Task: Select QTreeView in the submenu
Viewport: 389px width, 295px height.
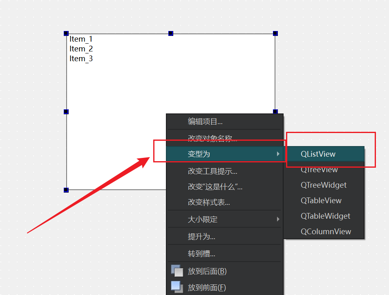Action: click(319, 170)
